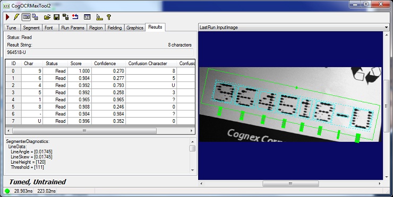The width and height of the screenshot is (393, 197).
Task: Save the tool using the floppy disk icon
Action: pos(57,17)
